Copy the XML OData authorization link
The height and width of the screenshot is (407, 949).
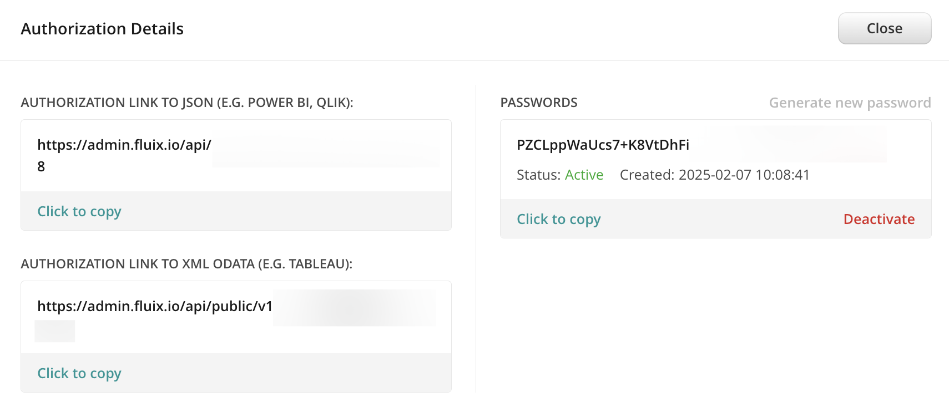79,373
